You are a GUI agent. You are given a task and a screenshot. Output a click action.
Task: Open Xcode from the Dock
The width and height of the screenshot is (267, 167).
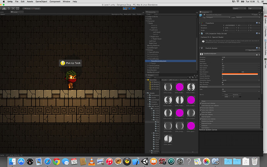pos(136,161)
